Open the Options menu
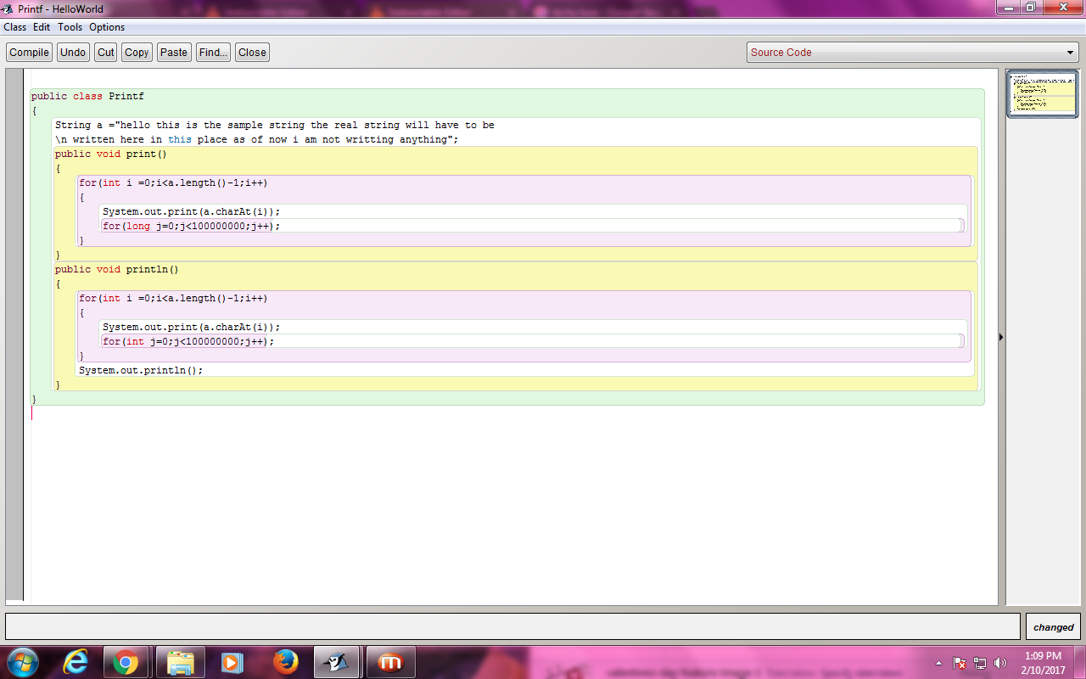The image size is (1086, 679). (107, 27)
